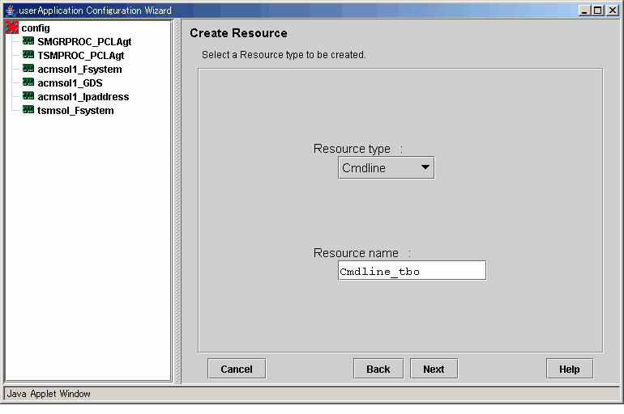The width and height of the screenshot is (624, 414).
Task: Click the Cancel button
Action: (237, 370)
